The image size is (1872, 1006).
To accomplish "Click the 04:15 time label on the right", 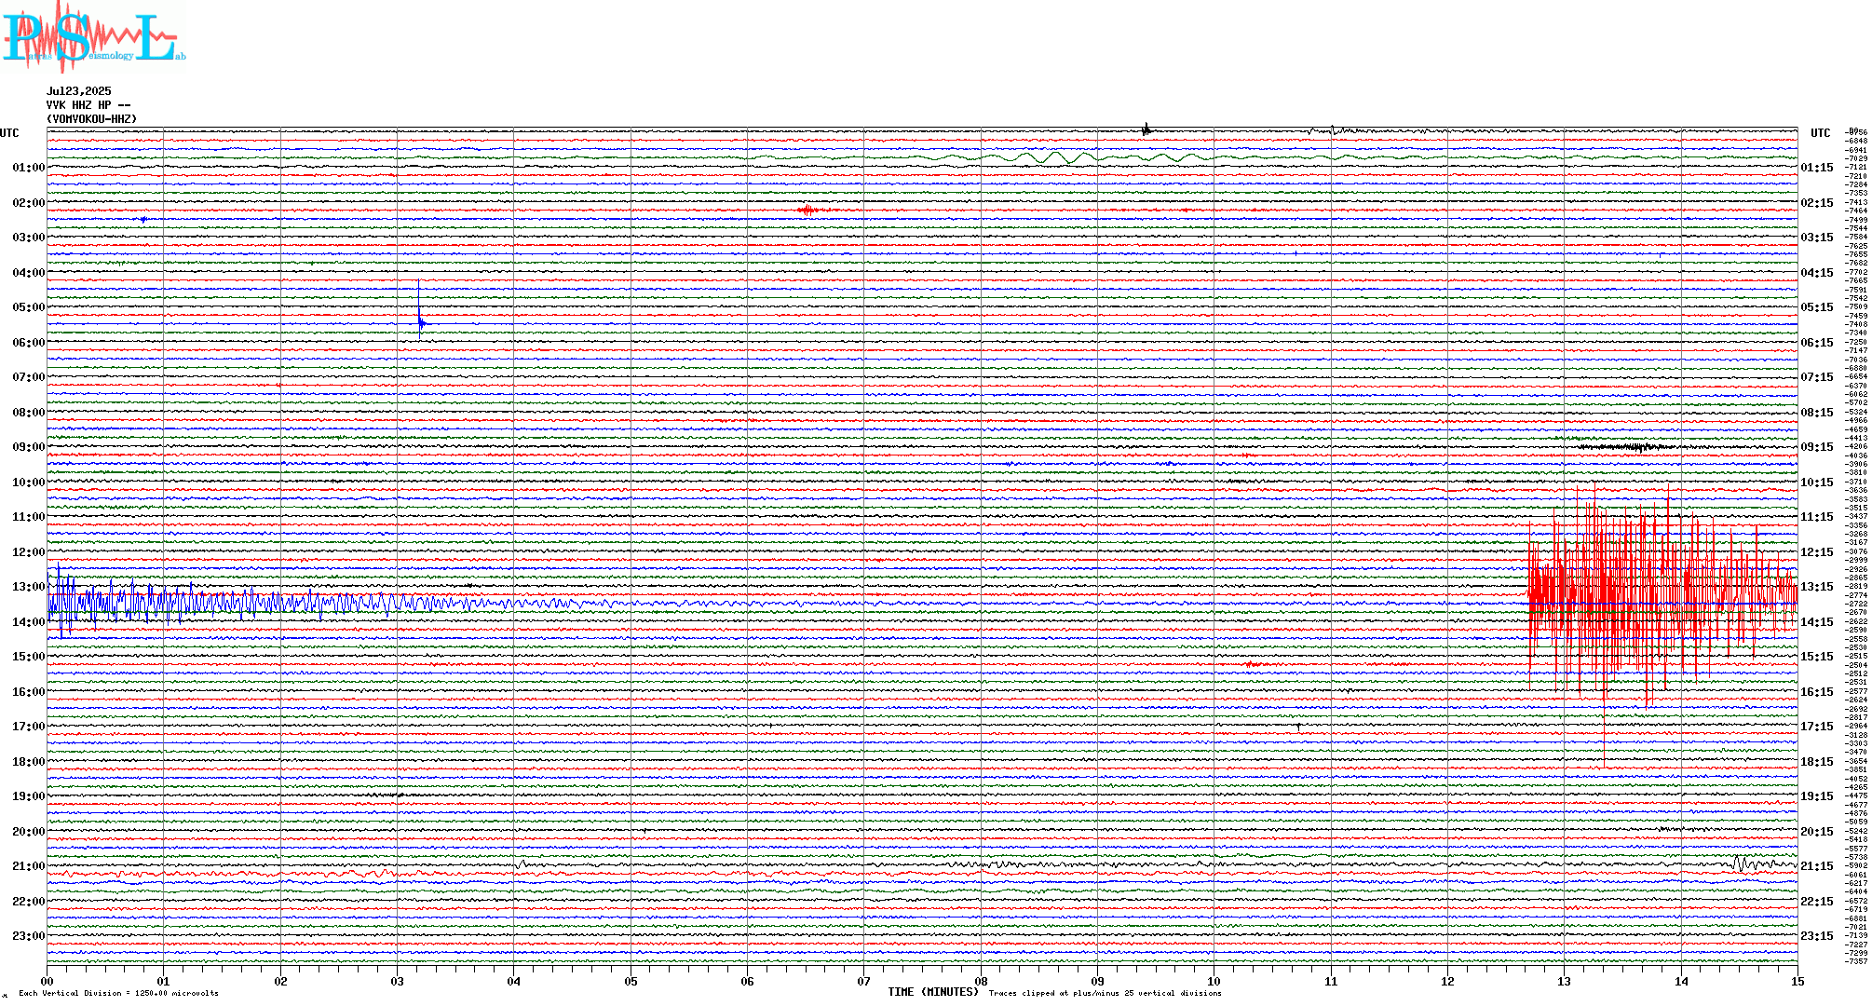I will (x=1817, y=273).
